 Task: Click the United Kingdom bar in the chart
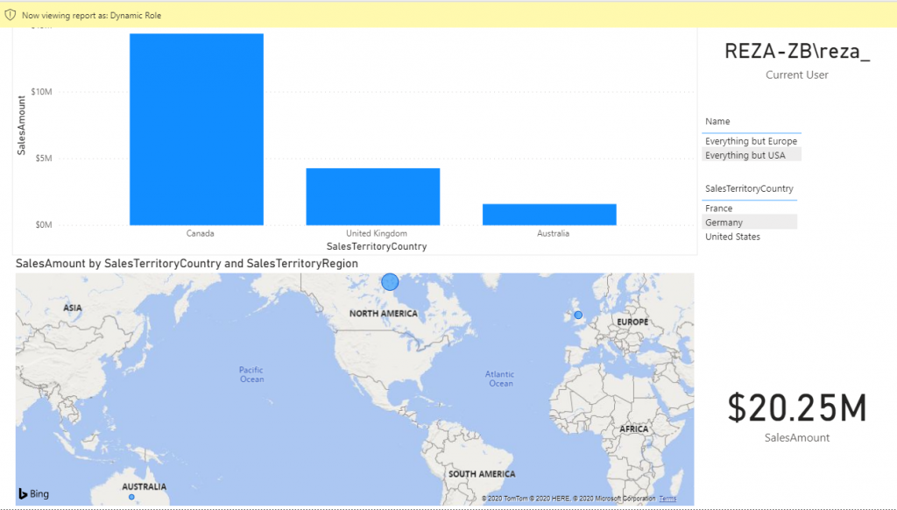pos(372,196)
